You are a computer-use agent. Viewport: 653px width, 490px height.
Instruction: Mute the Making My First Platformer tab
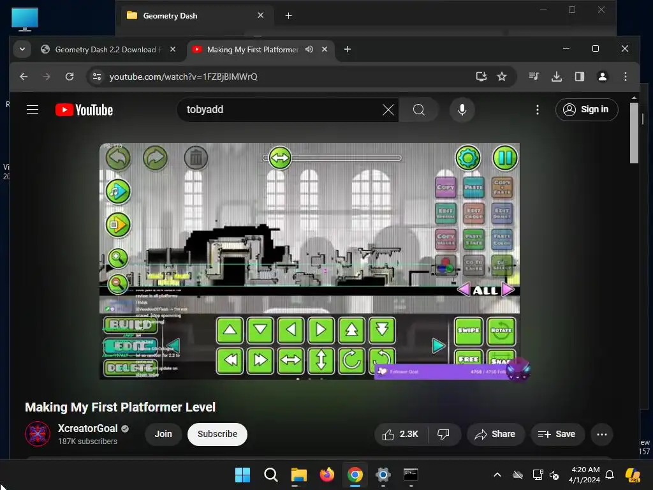point(309,49)
